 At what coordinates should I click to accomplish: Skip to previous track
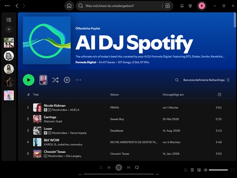coord(109,167)
